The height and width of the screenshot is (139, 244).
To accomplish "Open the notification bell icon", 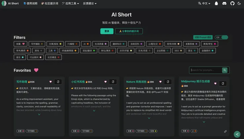I will tap(216, 3).
